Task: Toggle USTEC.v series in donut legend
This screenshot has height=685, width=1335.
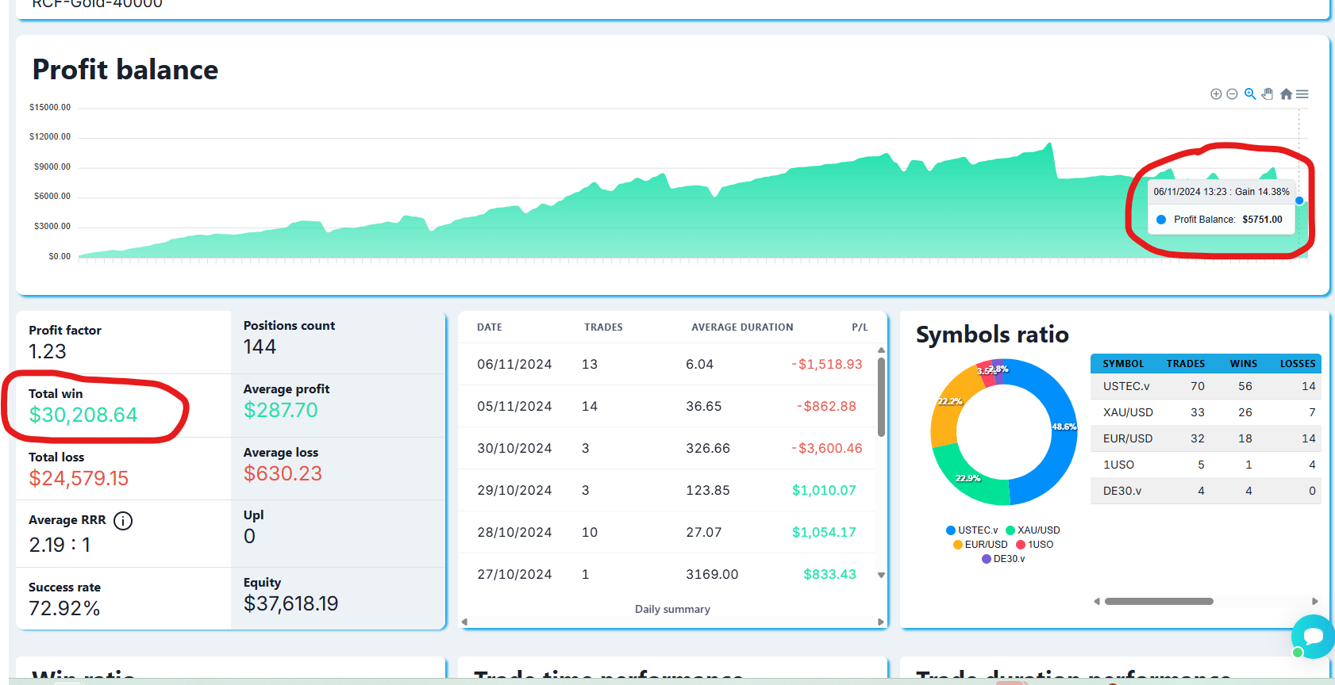Action: [971, 530]
